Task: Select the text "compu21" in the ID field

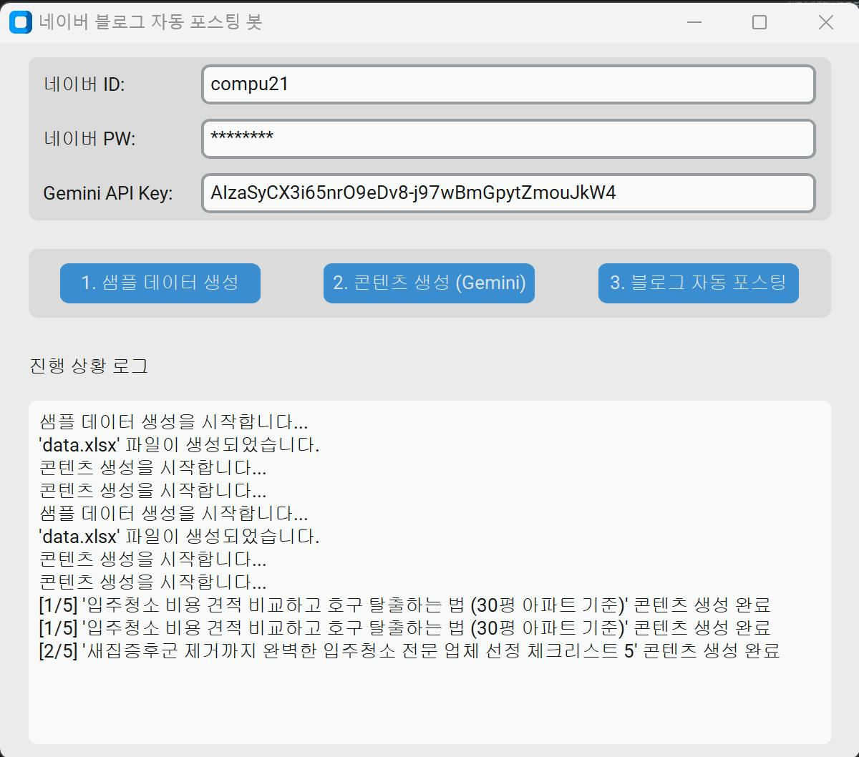Action: tap(243, 84)
